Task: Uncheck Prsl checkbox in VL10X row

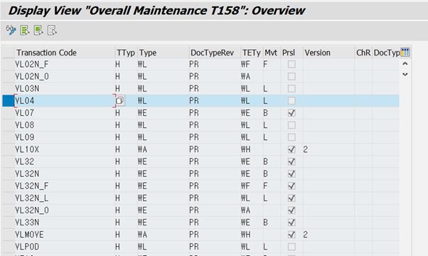Action: coord(291,149)
